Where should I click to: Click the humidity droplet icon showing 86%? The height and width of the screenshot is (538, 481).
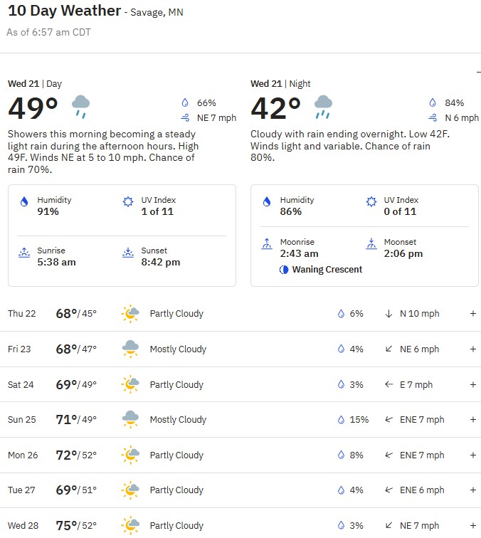(267, 201)
